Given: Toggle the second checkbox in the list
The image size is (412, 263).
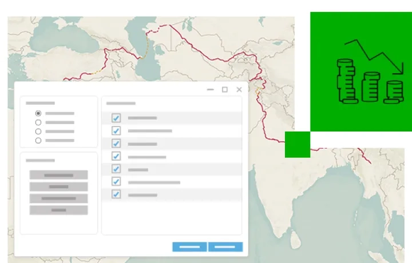Looking at the screenshot, I should pos(116,131).
